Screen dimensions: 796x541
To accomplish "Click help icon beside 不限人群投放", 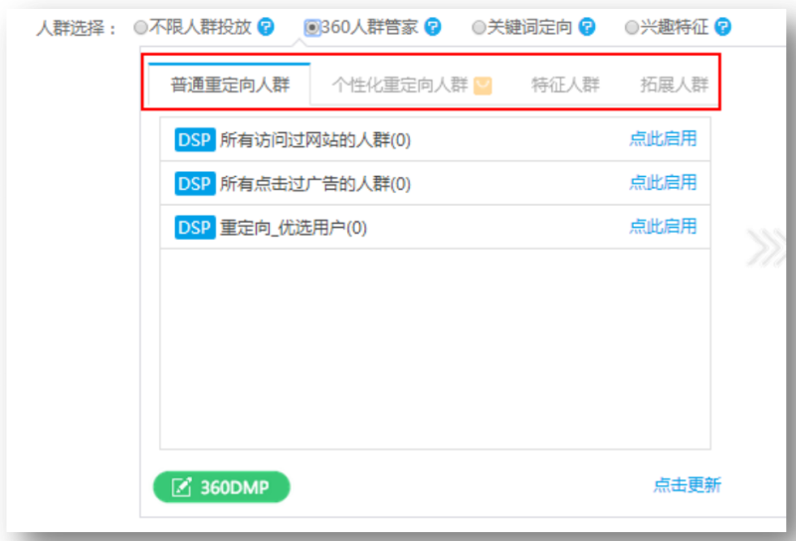I will 266,27.
